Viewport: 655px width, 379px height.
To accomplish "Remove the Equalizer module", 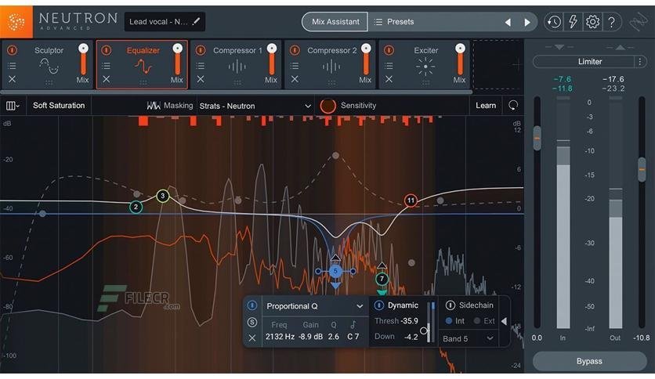I will click(x=106, y=79).
